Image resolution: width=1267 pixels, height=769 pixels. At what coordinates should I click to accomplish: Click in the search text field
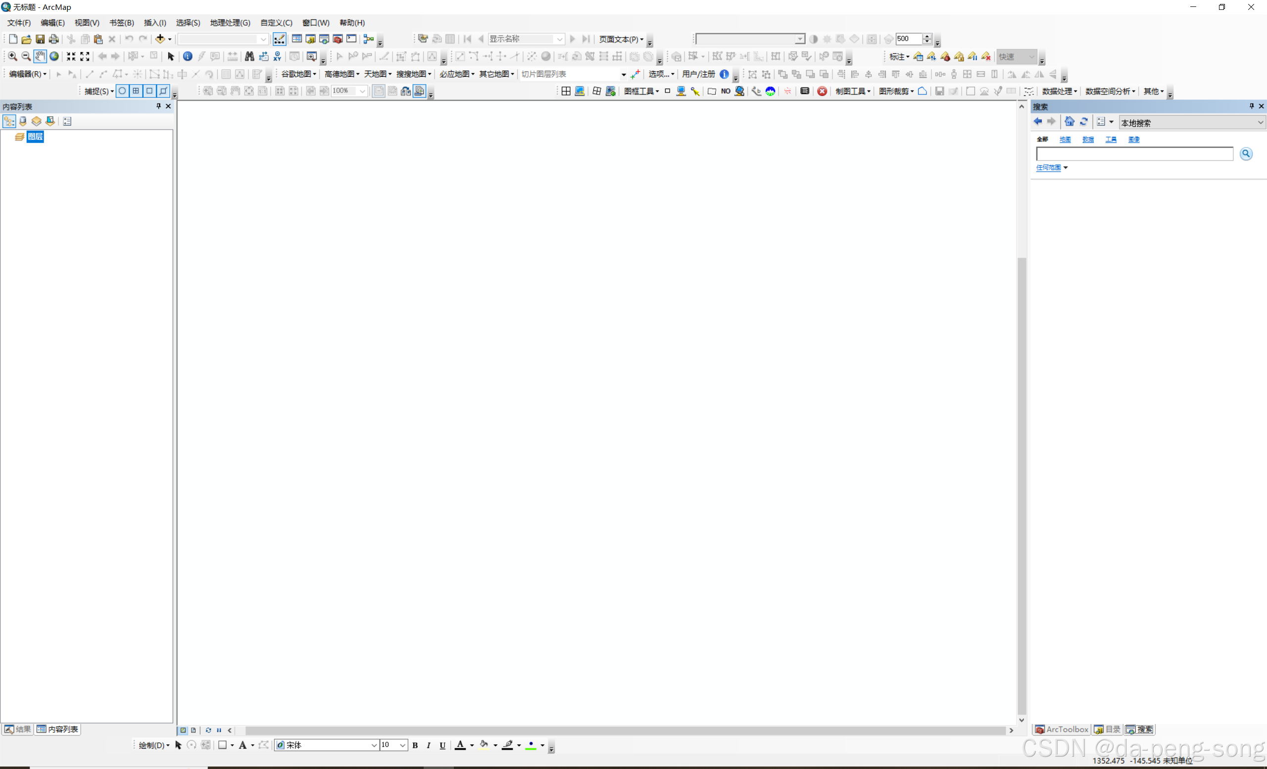[1134, 154]
